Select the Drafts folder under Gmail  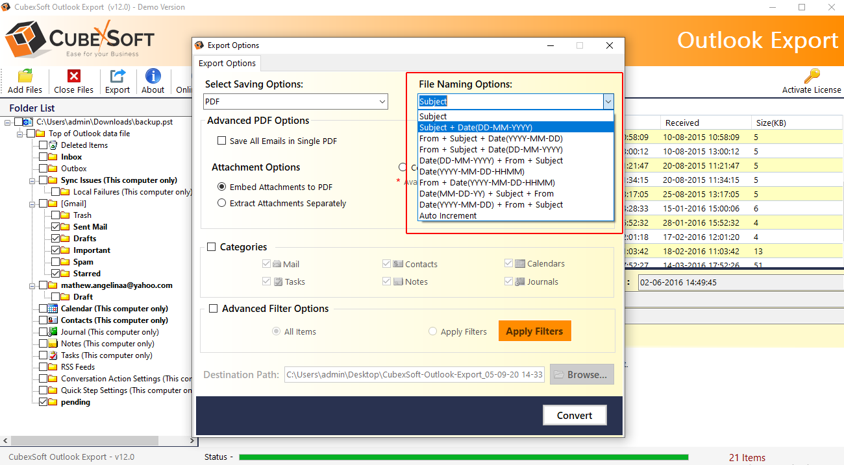pyautogui.click(x=84, y=239)
